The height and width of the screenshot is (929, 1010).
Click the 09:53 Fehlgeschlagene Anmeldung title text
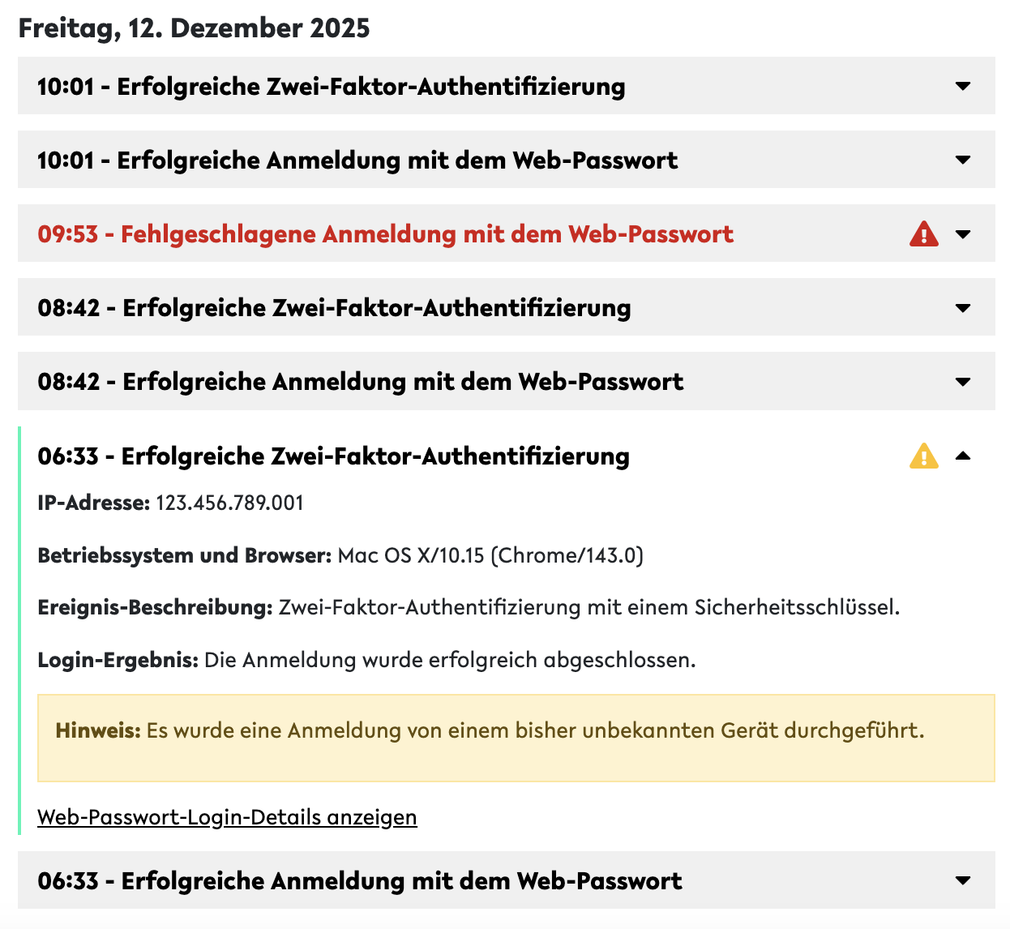(x=385, y=234)
